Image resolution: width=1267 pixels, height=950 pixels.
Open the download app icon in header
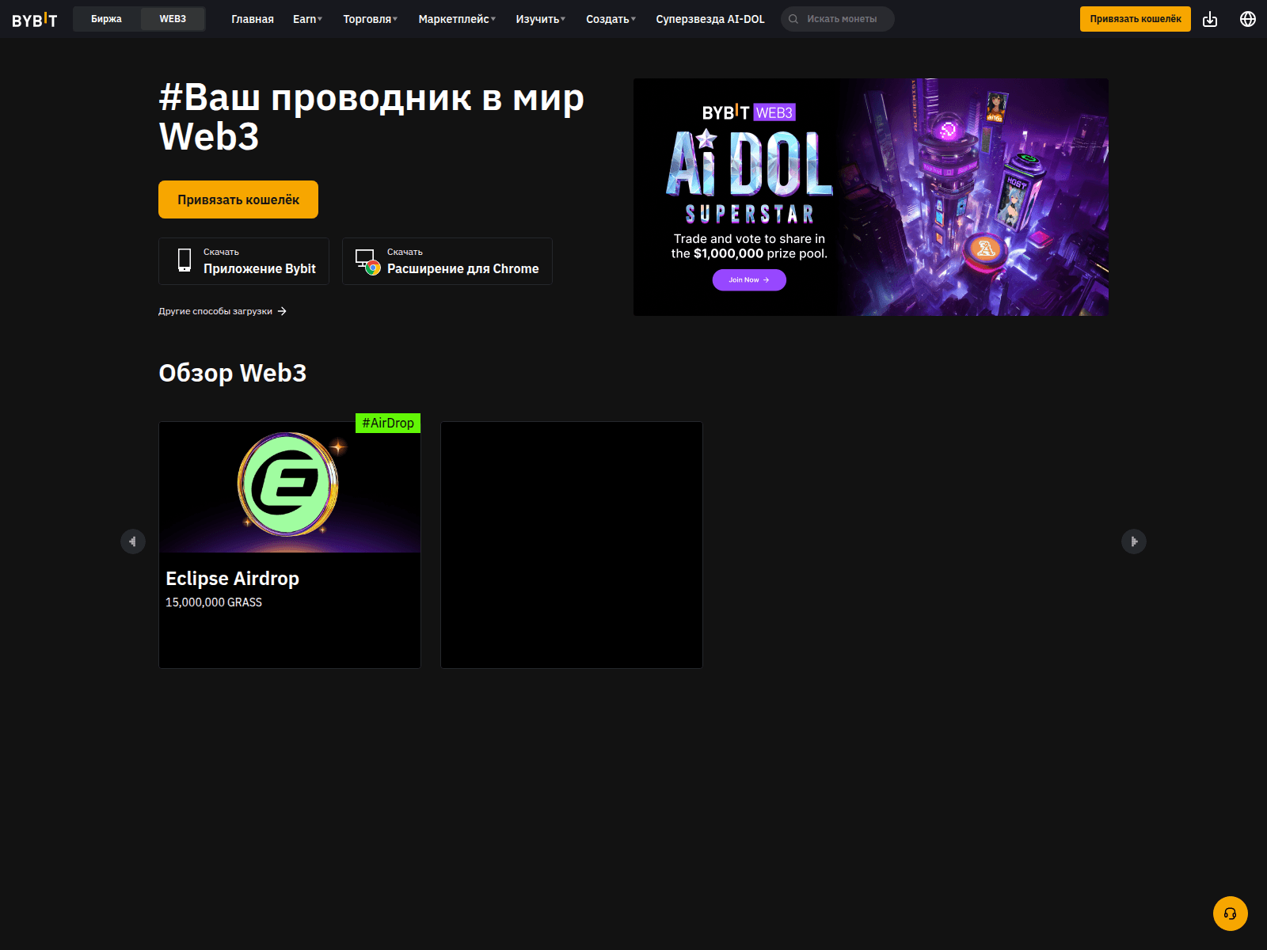(1210, 19)
